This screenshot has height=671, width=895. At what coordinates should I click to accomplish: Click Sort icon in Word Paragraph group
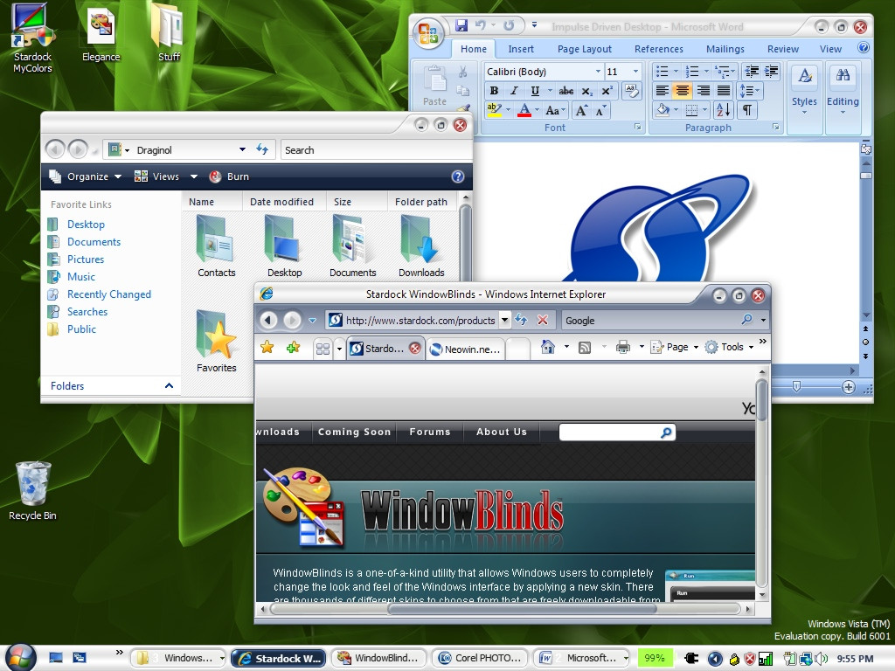[723, 110]
